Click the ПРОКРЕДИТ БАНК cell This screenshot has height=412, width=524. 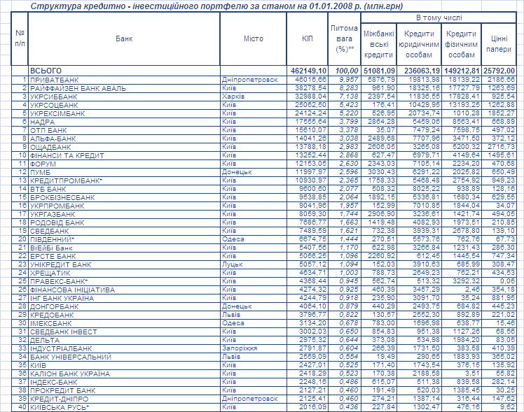pyautogui.click(x=124, y=390)
